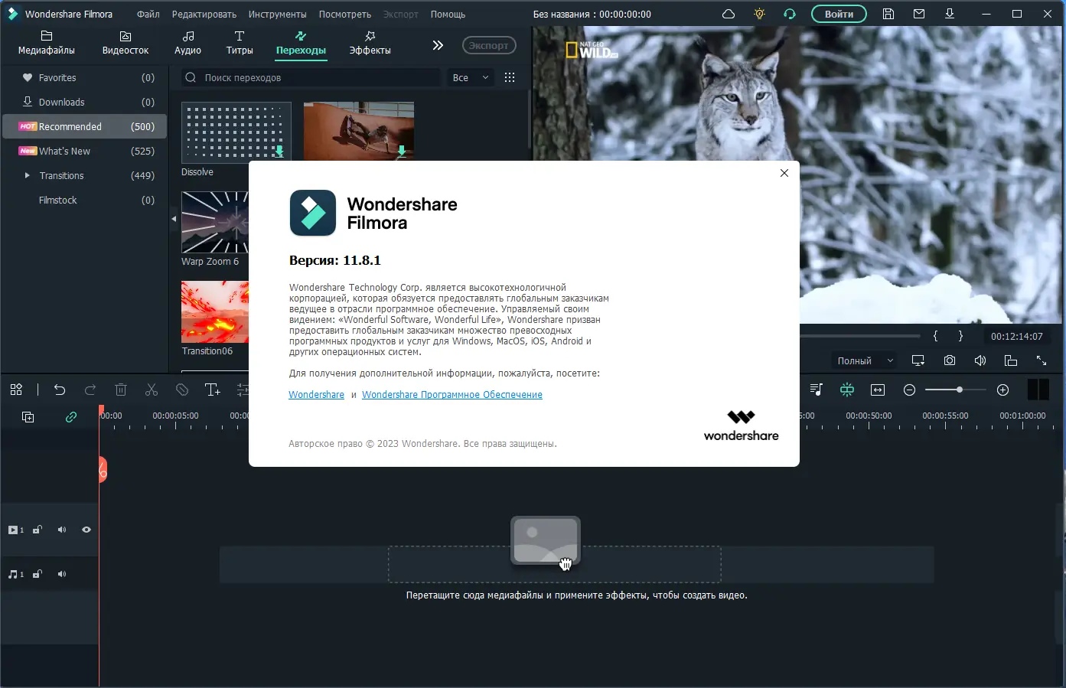Open the Инструменты menu
Viewport: 1066px width, 688px height.
pyautogui.click(x=278, y=14)
